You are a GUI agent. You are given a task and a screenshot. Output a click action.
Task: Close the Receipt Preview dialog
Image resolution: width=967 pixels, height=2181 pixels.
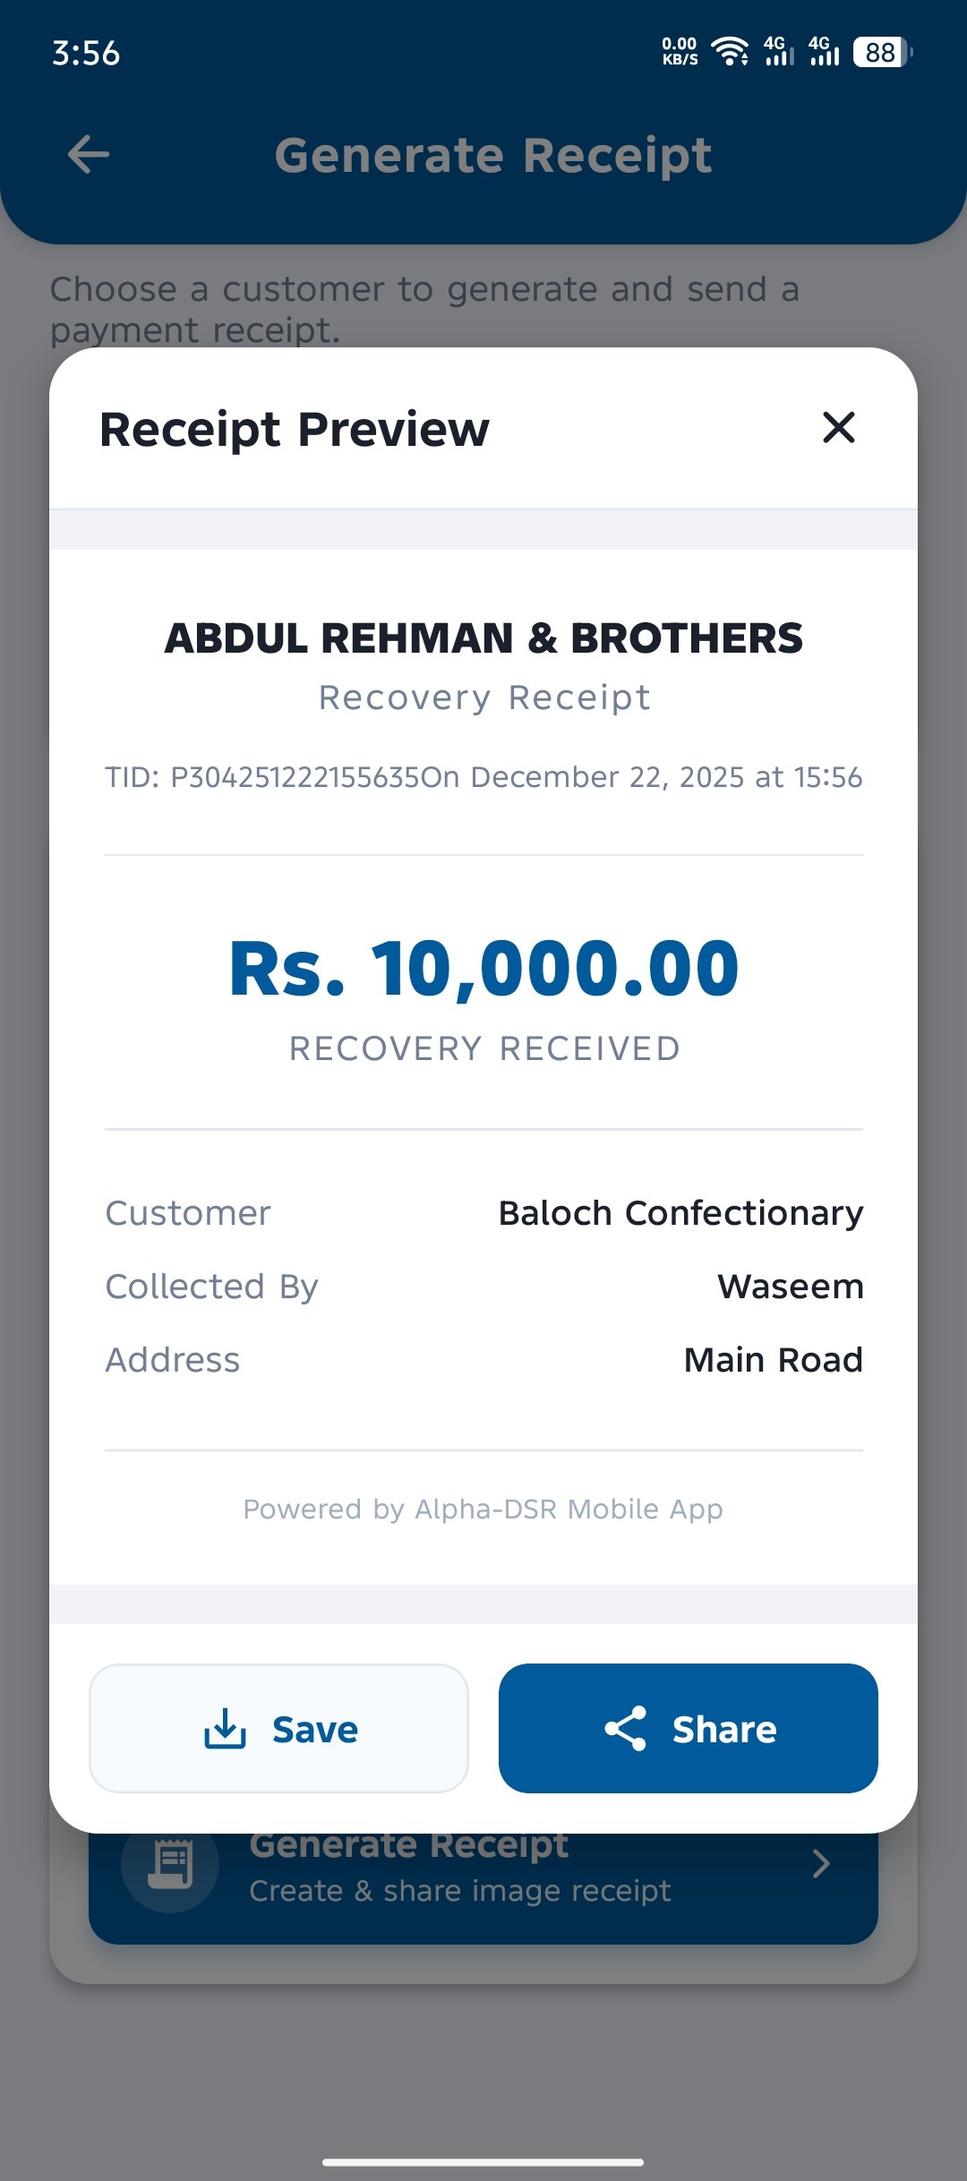tap(838, 428)
